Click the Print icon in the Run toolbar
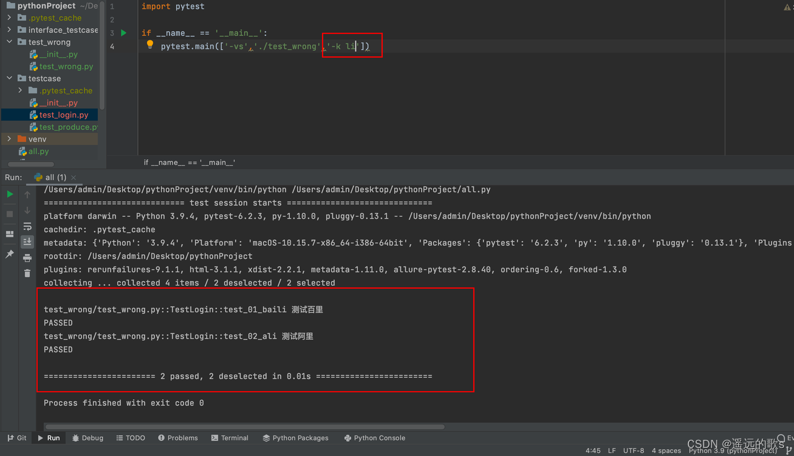 tap(27, 258)
